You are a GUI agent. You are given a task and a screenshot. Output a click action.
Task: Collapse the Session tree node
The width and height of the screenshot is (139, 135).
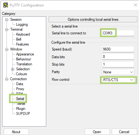pyautogui.click(x=7, y=20)
